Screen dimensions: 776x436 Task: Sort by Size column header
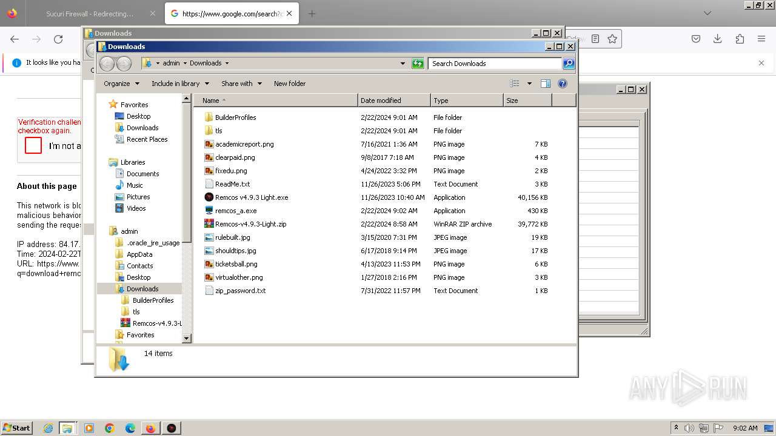(x=527, y=101)
